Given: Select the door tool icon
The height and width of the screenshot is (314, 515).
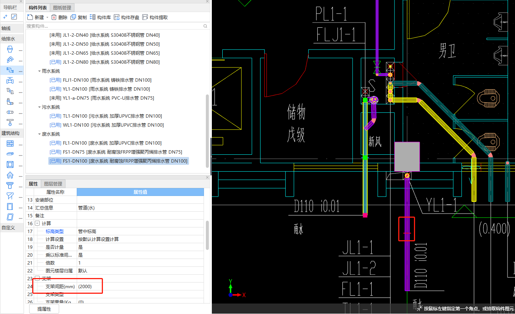Looking at the screenshot, I should tap(10, 206).
